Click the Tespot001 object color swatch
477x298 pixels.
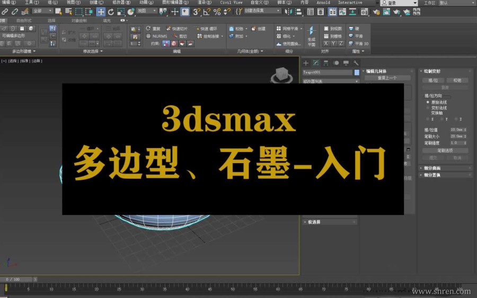point(357,73)
